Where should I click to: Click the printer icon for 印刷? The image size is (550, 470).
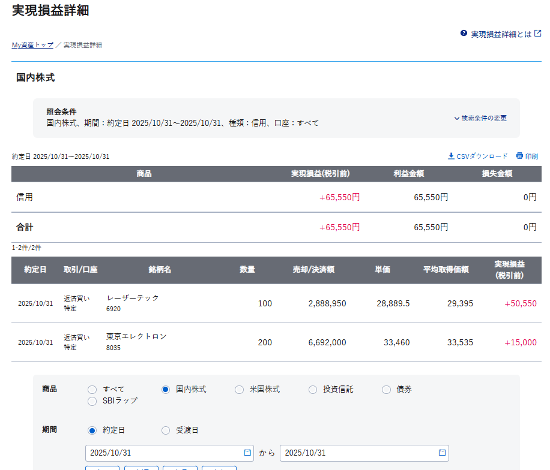pos(519,156)
